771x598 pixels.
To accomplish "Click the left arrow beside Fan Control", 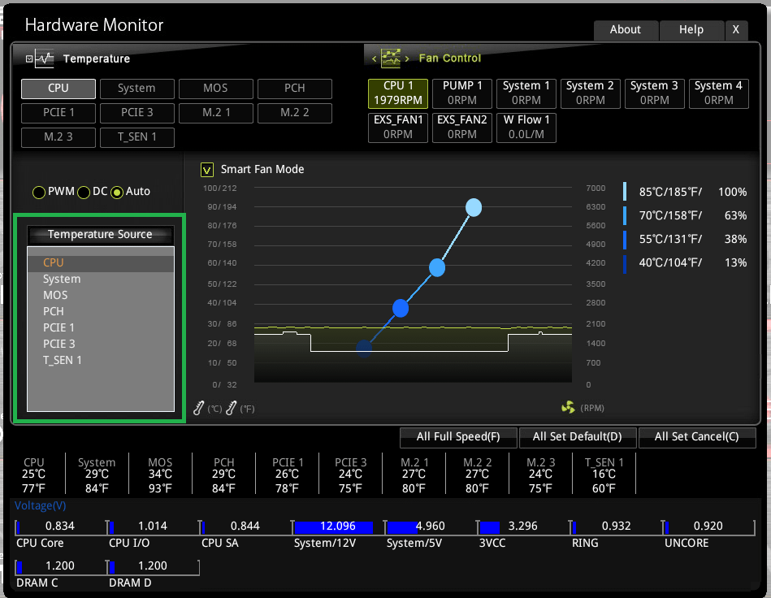I will pos(375,59).
